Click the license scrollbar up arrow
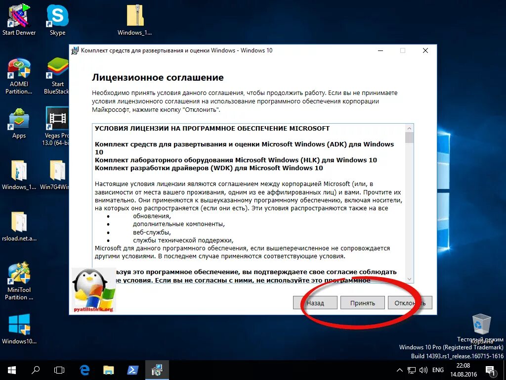The image size is (506, 380). click(410, 128)
